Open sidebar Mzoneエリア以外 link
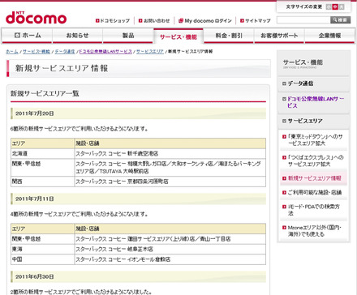 point(314,231)
